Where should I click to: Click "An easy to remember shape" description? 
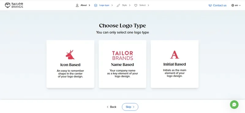[70, 73]
